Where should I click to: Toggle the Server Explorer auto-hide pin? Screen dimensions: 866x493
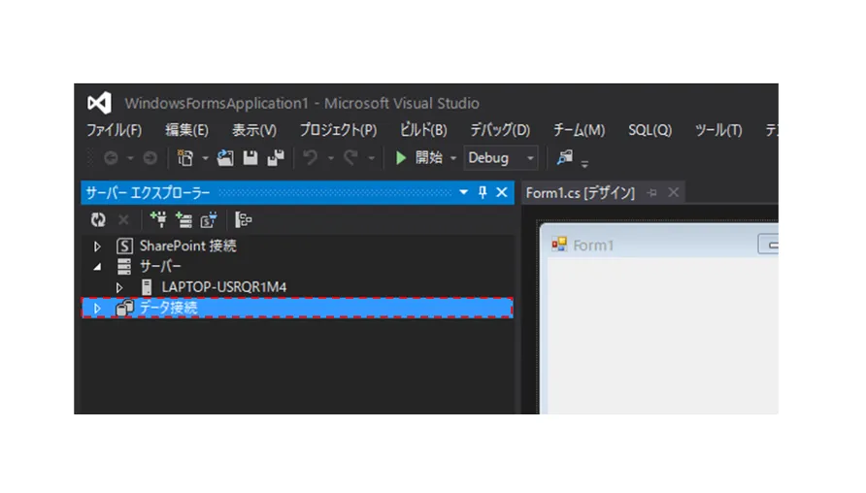click(x=483, y=192)
